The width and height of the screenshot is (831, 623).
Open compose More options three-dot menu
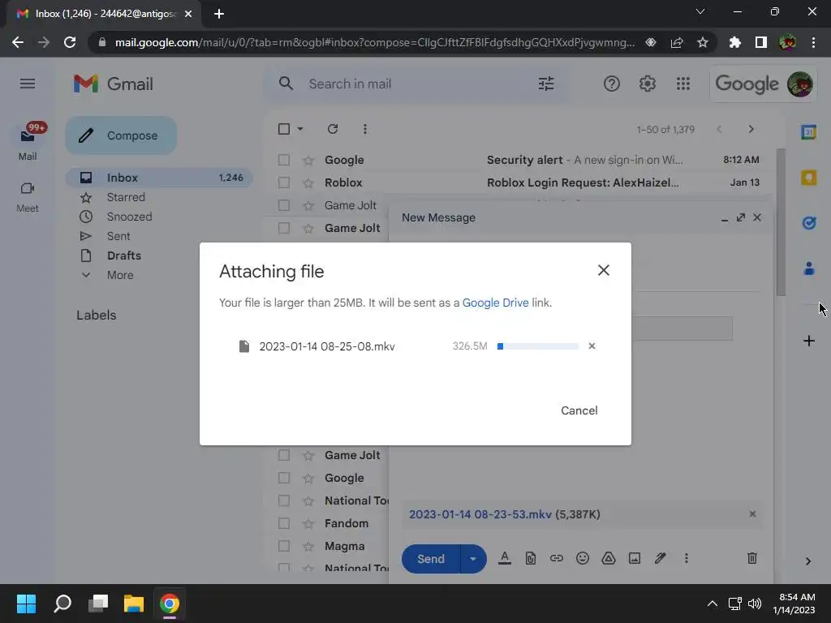(x=686, y=558)
